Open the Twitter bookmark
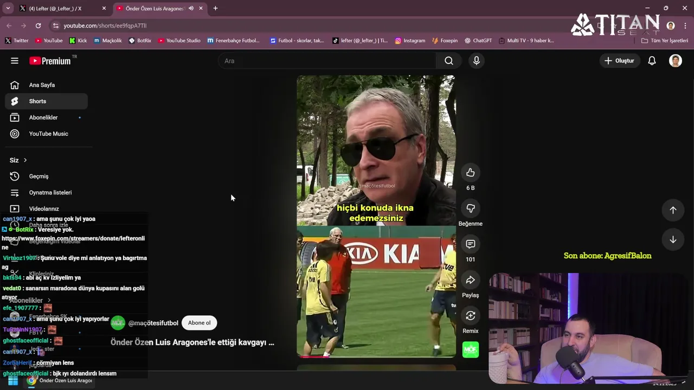694x390 pixels. pyautogui.click(x=17, y=41)
